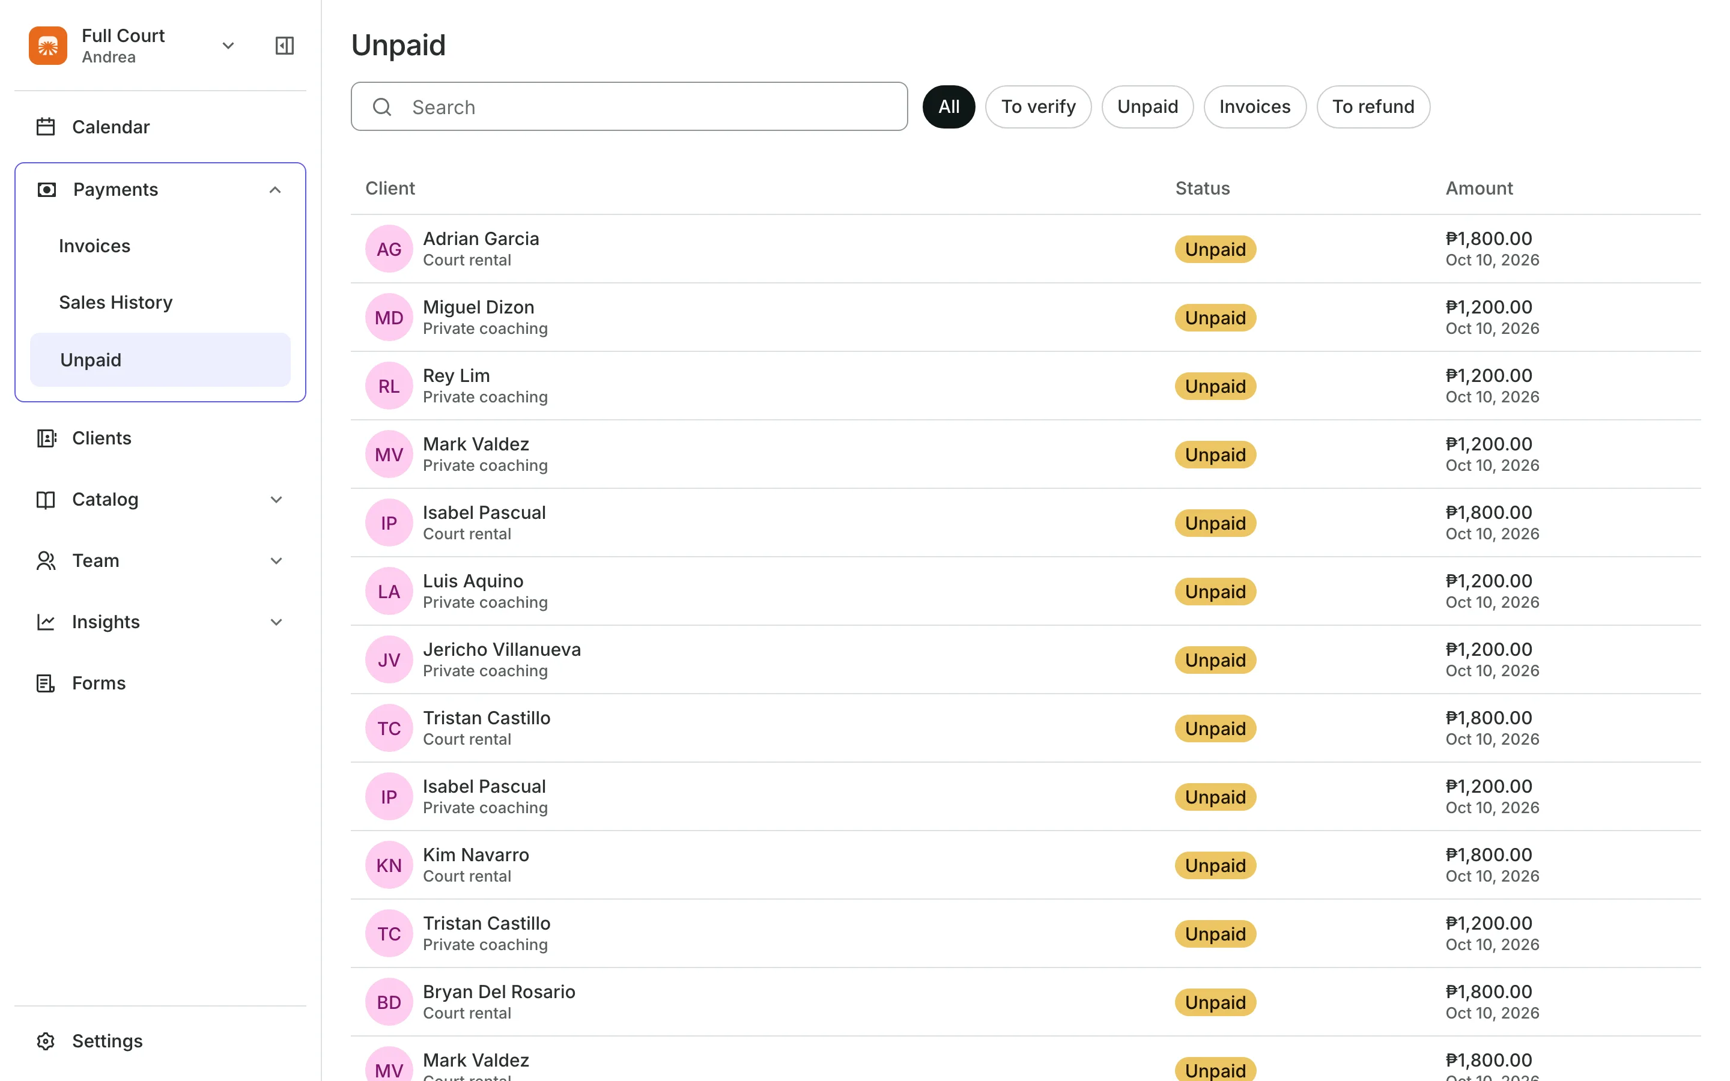This screenshot has height=1081, width=1730.
Task: Focus the Search input field
Action: point(629,106)
